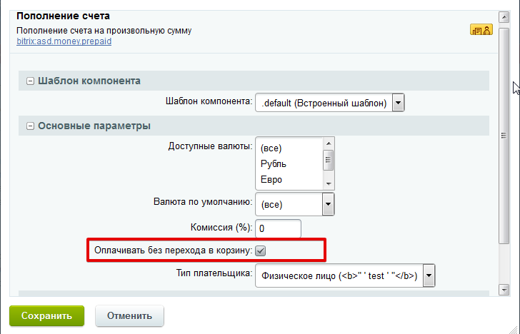Click the main panel vertical scrollbar thumb
The height and width of the screenshot is (334, 520).
click(x=504, y=136)
